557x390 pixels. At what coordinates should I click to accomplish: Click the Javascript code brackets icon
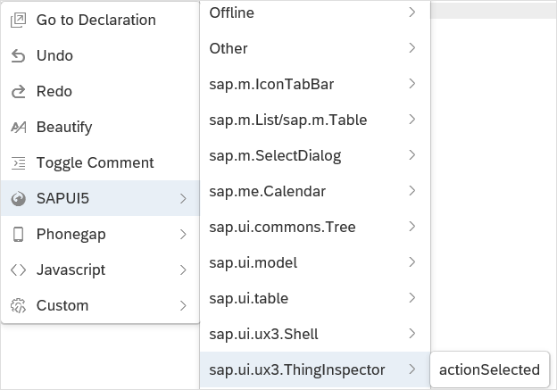18,270
